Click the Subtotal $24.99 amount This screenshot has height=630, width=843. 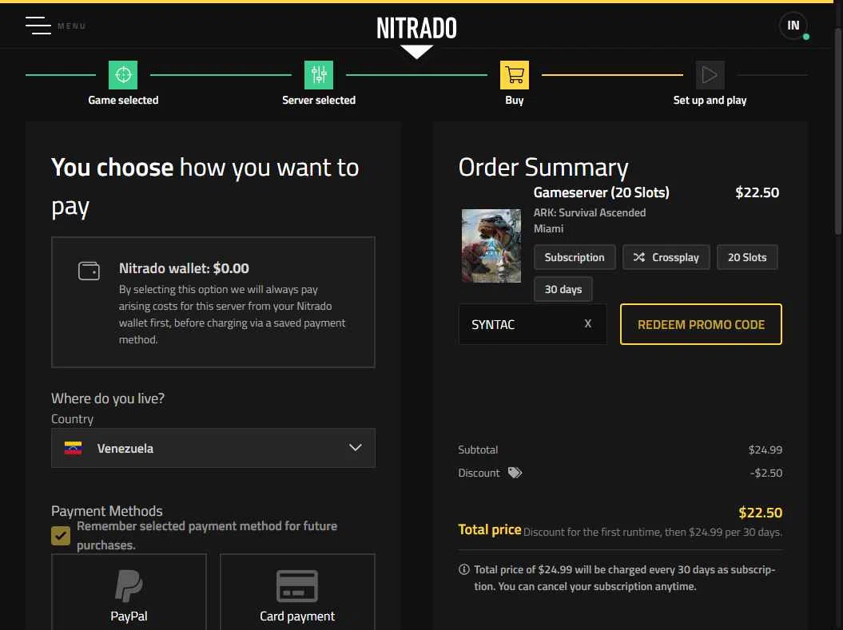click(x=765, y=450)
